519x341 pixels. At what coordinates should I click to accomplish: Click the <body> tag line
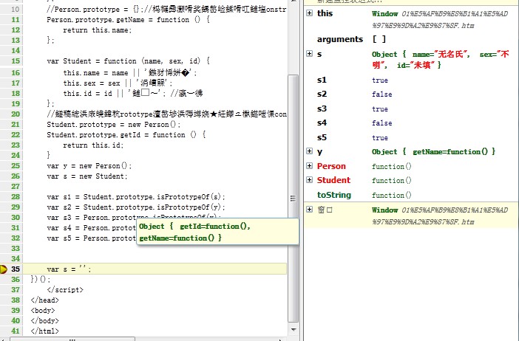coord(43,310)
